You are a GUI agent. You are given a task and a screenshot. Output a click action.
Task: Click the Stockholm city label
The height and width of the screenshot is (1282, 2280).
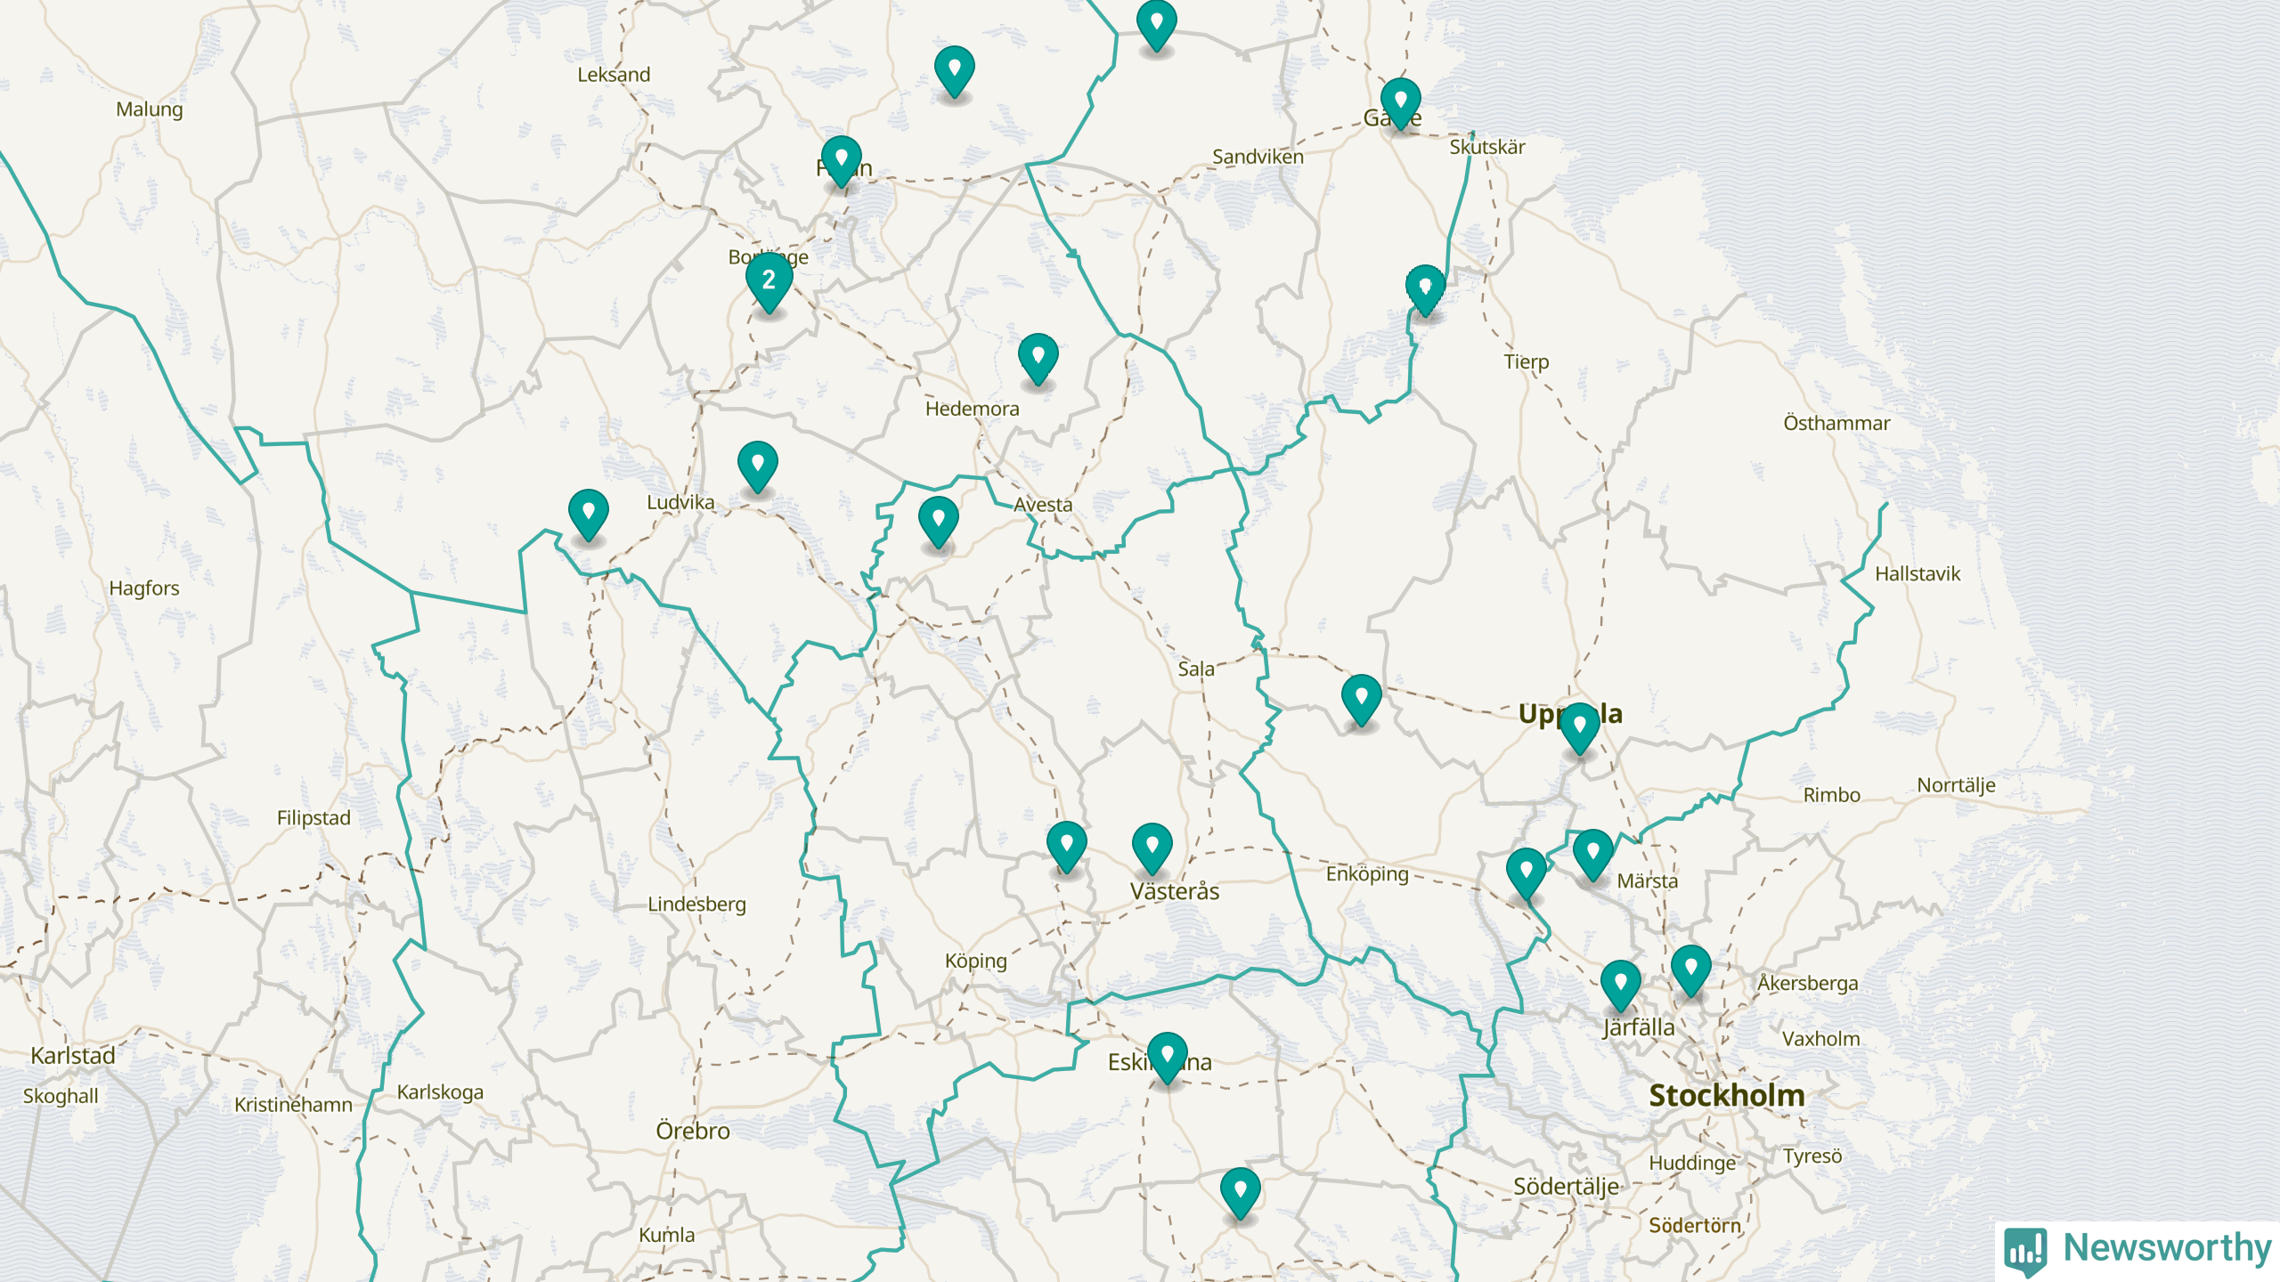(x=1726, y=1095)
